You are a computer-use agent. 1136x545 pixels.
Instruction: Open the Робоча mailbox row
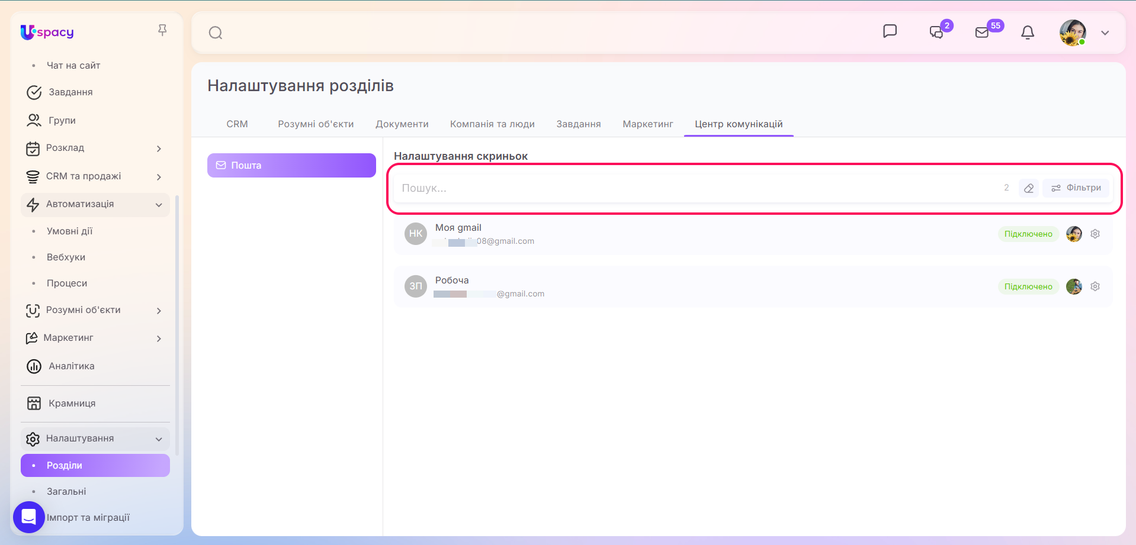[753, 286]
